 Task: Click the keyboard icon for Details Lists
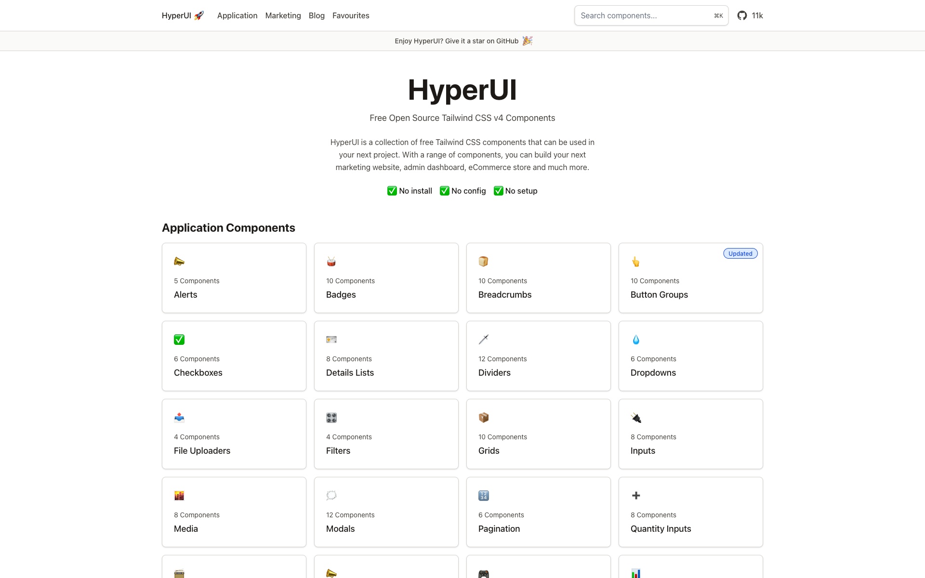(331, 339)
